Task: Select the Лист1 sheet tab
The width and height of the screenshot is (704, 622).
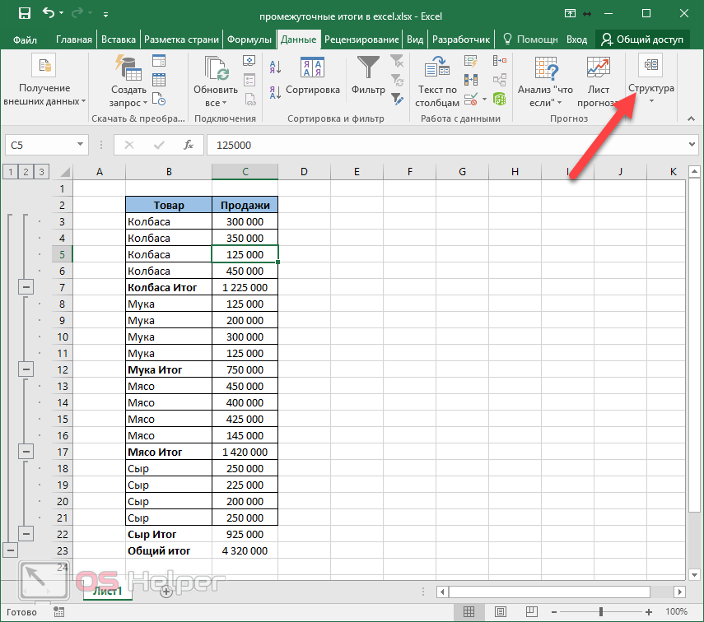Action: [x=107, y=591]
